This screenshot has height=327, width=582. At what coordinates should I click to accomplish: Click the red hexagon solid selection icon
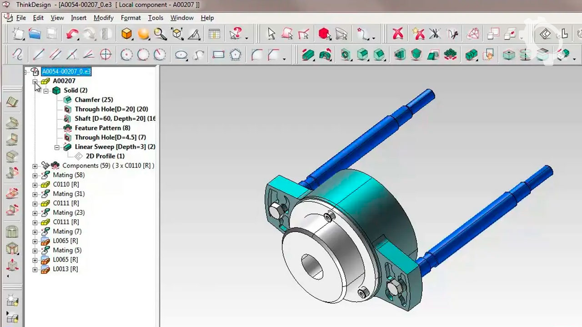point(324,34)
